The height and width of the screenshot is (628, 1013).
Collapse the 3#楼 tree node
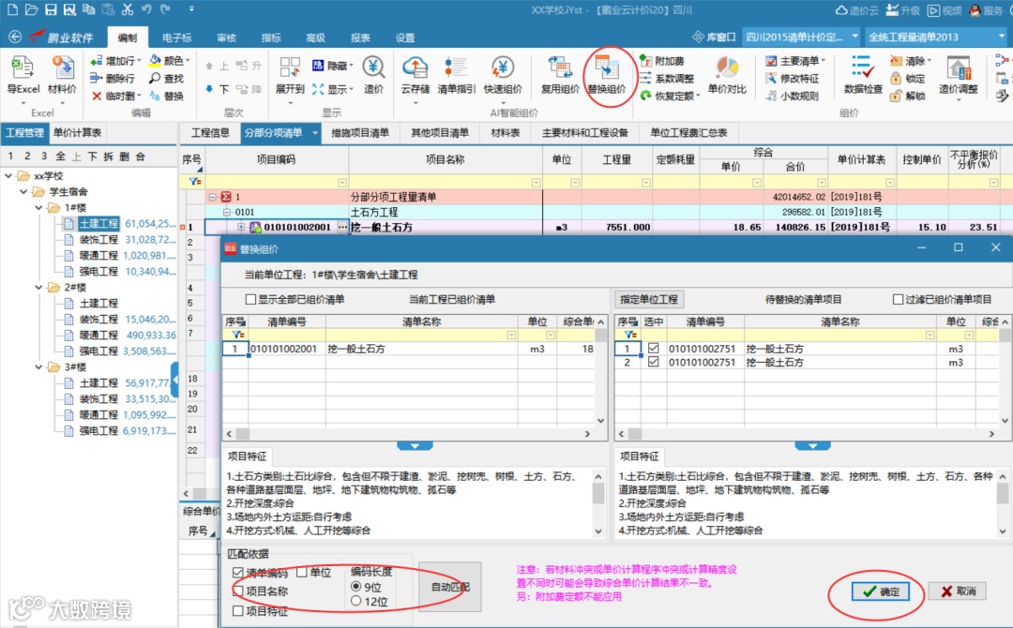[39, 366]
